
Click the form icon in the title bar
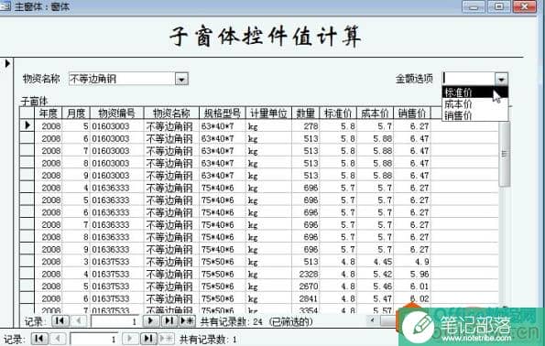5,5
